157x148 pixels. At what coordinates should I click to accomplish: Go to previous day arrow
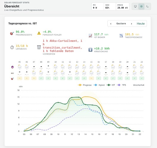[111, 24]
